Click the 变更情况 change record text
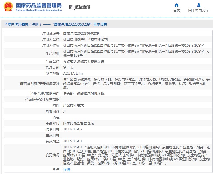This screenshot has width=213, height=174. [137, 155]
